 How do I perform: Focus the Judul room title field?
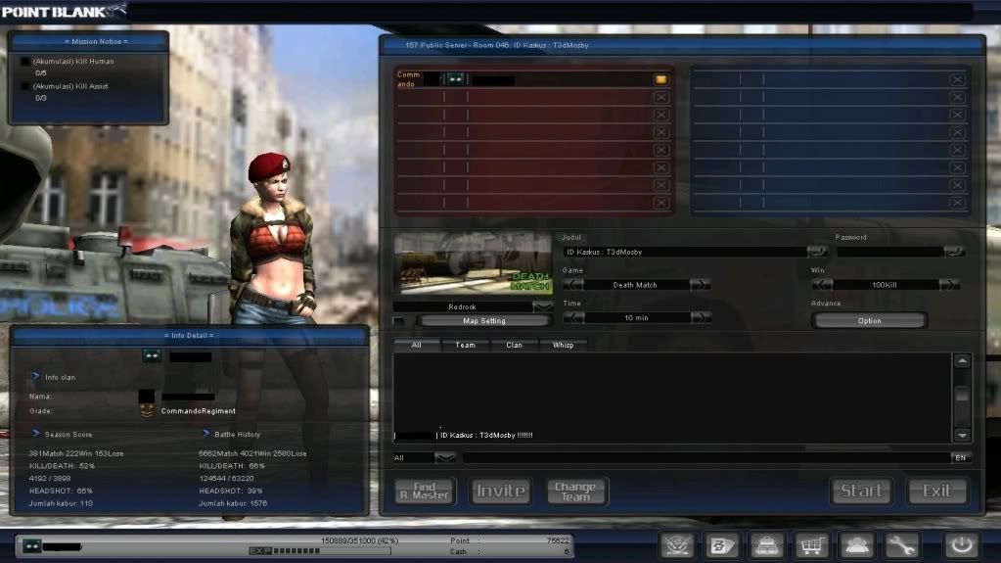click(684, 252)
